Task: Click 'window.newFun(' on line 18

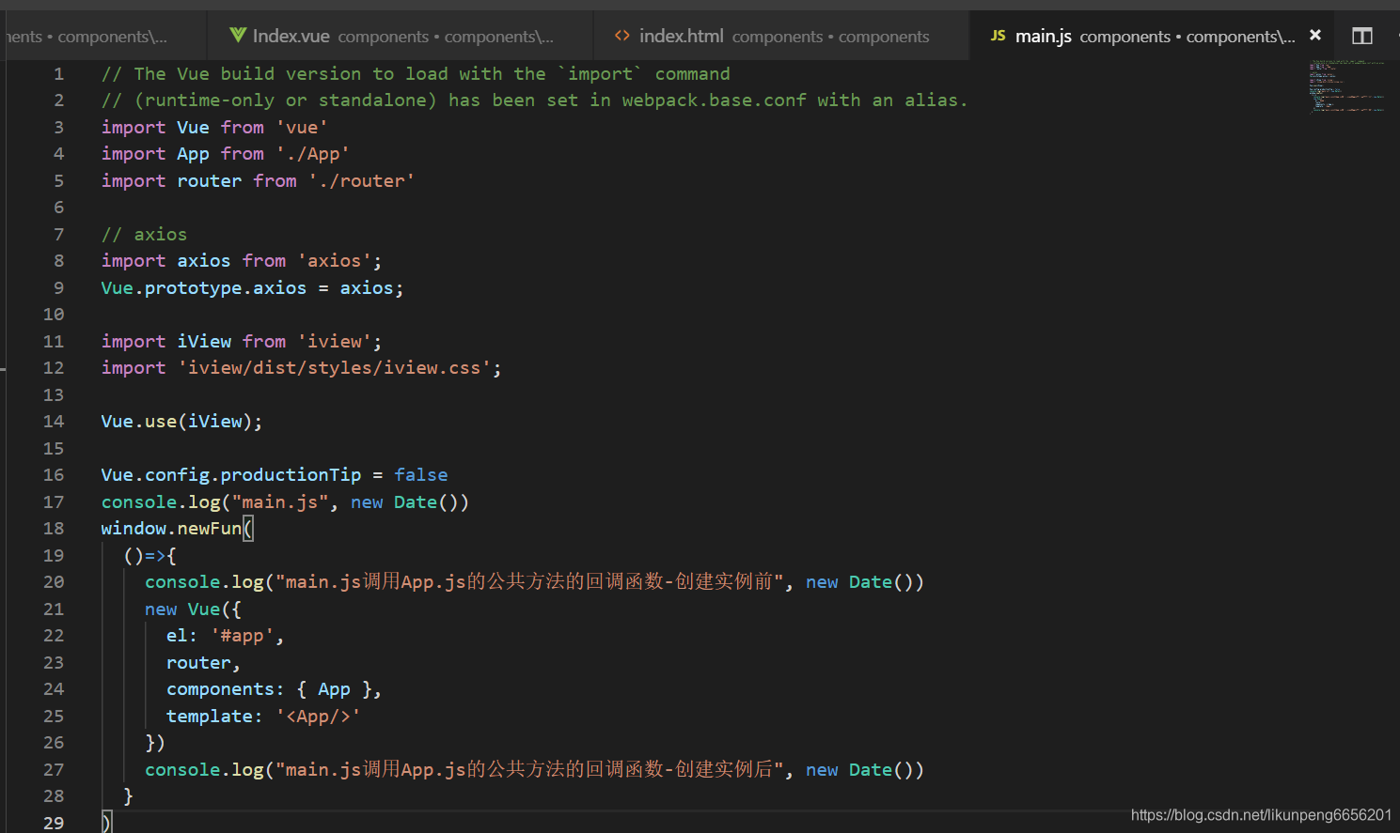Action: tap(177, 529)
